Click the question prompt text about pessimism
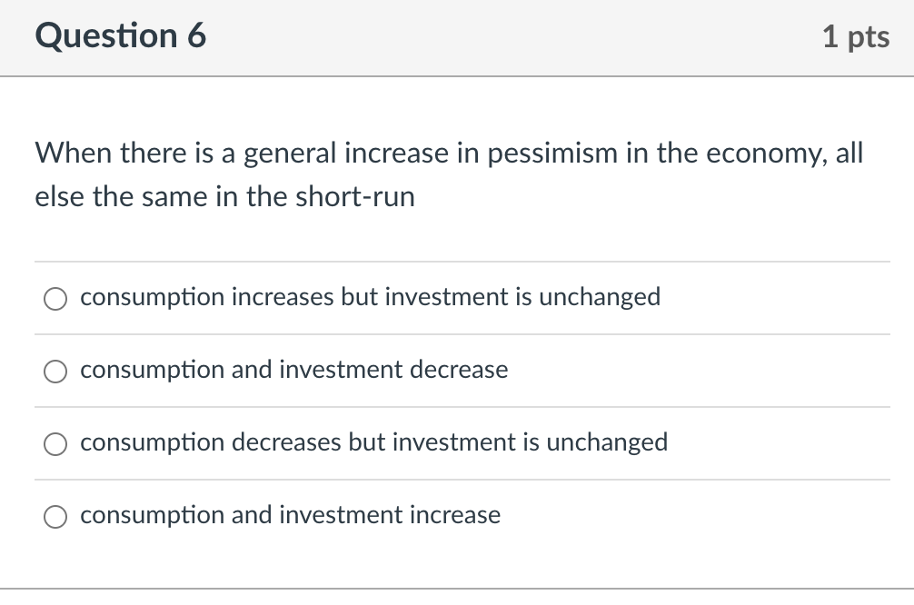Viewport: 914px width, 605px height. [445, 174]
